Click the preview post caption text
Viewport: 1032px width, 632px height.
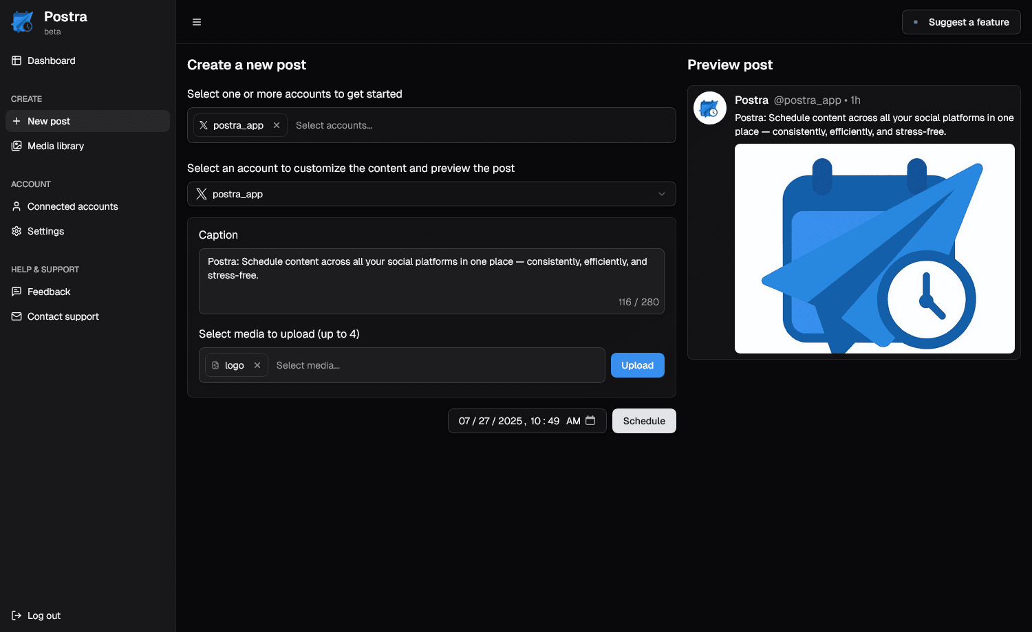point(874,124)
